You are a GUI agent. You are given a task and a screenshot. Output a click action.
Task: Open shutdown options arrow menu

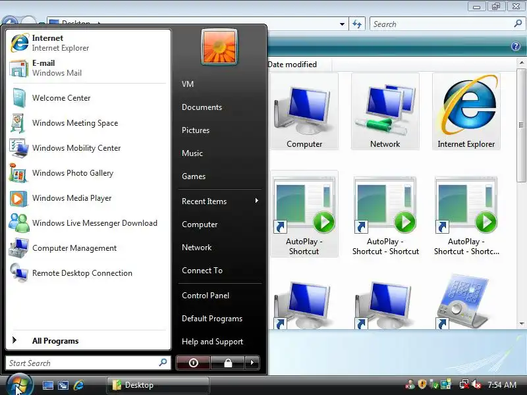pyautogui.click(x=252, y=363)
